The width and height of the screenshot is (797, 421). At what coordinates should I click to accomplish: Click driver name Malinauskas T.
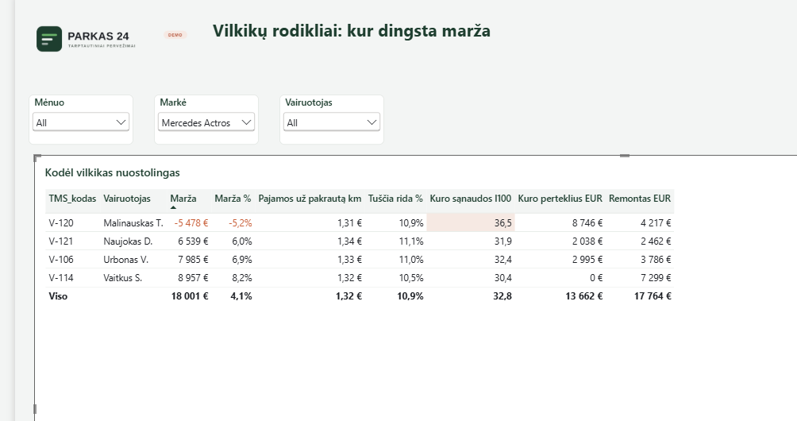(133, 222)
